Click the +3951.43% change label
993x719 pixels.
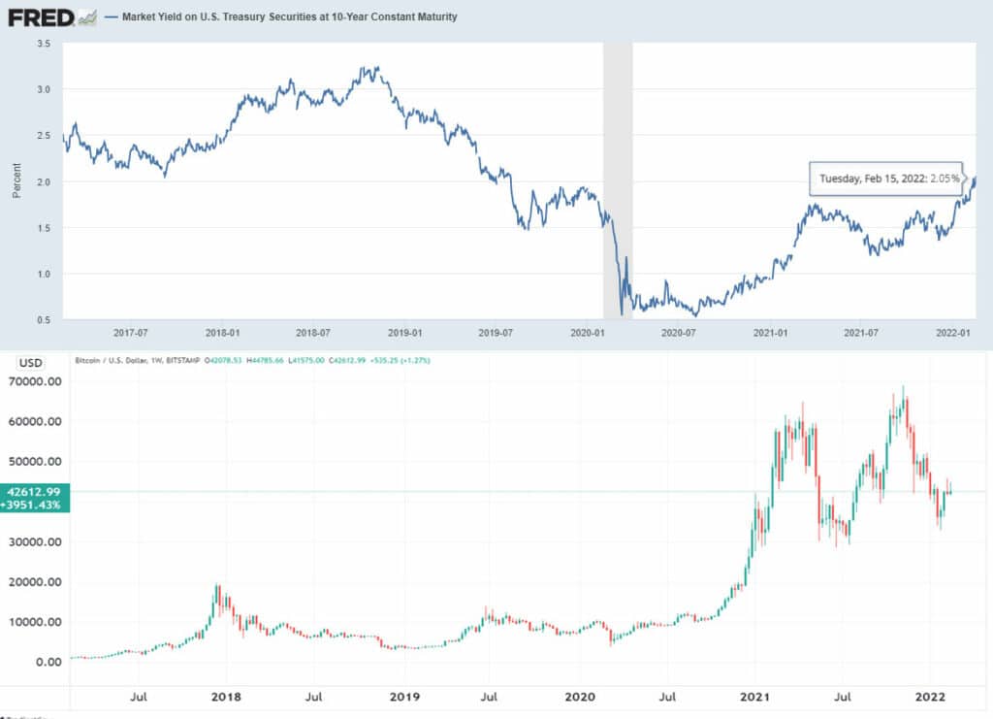[34, 505]
